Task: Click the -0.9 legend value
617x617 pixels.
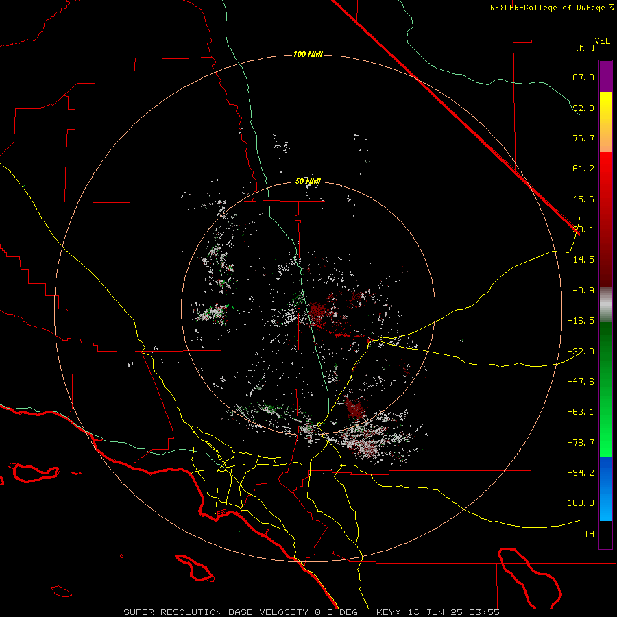Action: (583, 291)
